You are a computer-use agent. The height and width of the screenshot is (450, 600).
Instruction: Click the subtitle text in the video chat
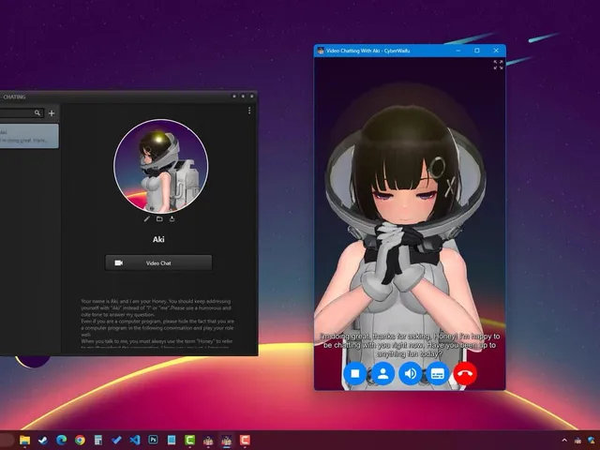point(410,345)
